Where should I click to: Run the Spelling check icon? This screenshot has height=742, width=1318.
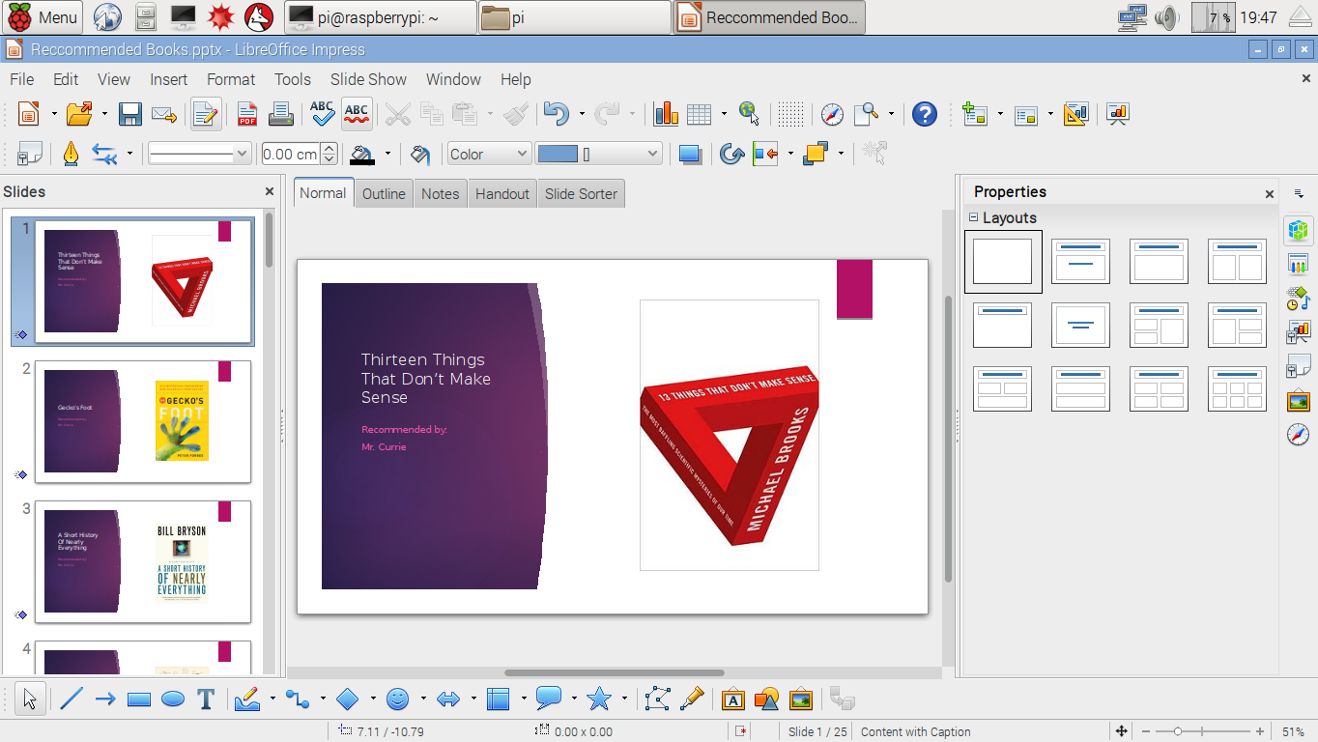tap(322, 114)
